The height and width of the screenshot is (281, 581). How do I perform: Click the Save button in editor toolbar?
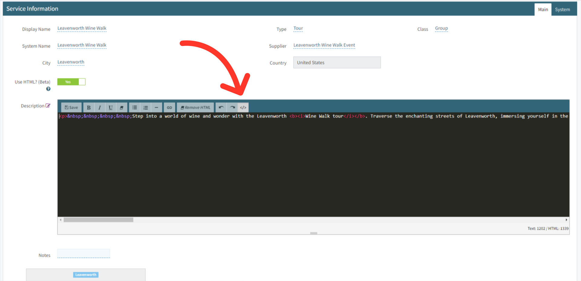tap(71, 107)
